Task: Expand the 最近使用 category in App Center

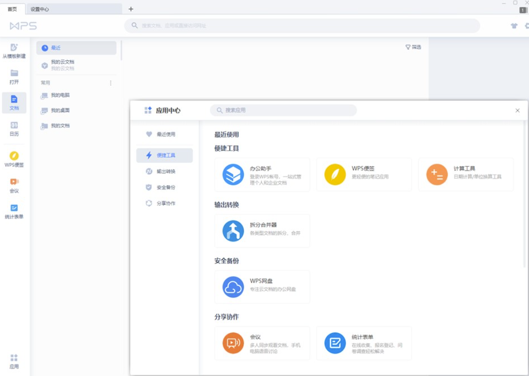Action: click(165, 134)
